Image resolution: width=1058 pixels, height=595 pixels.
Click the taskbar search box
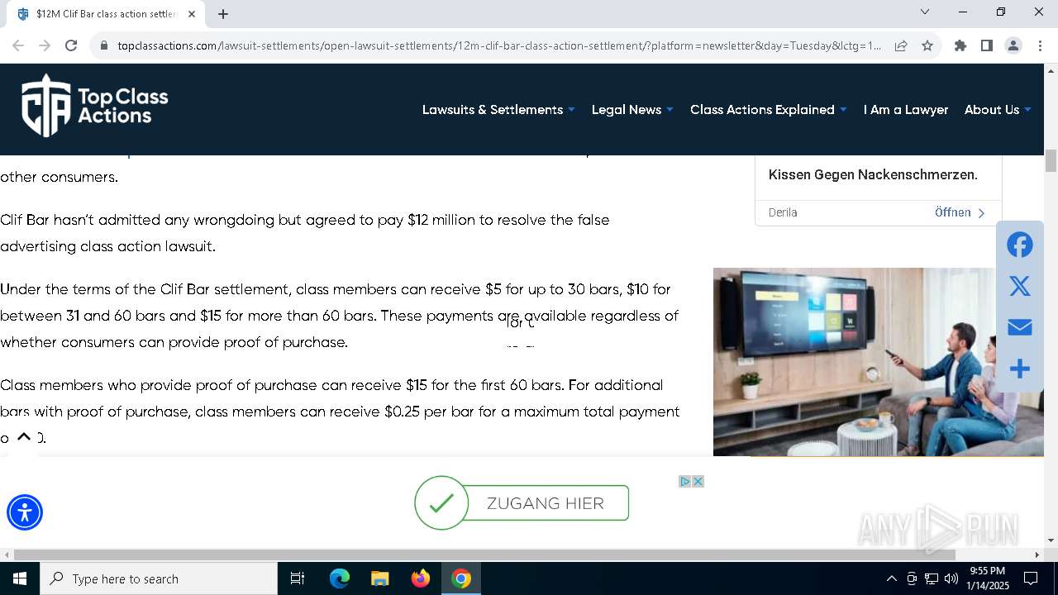click(159, 578)
